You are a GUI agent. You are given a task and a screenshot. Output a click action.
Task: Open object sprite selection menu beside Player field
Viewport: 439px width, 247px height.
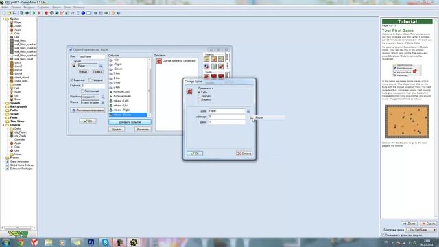click(101, 66)
